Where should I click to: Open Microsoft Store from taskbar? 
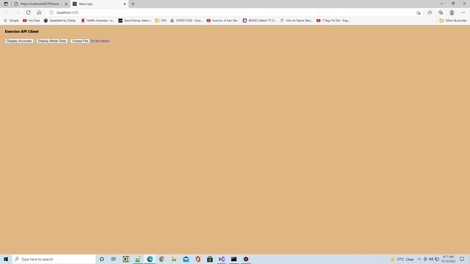point(210,259)
